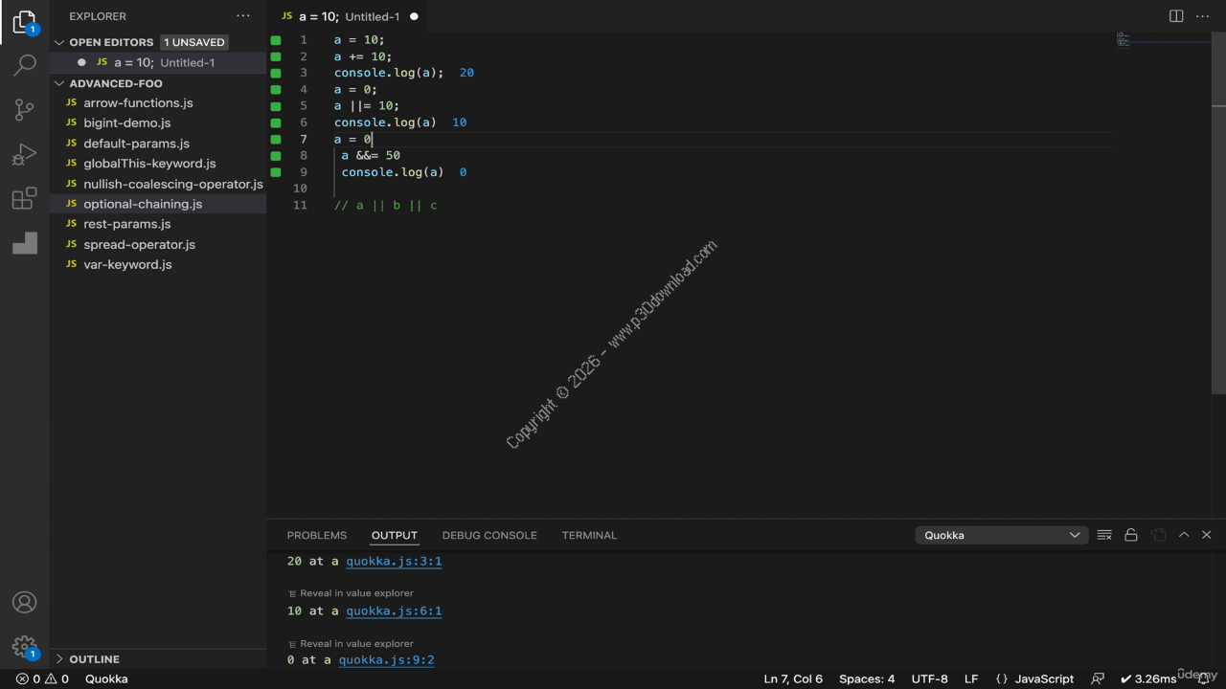
Task: Click the Accounts icon
Action: (25, 602)
